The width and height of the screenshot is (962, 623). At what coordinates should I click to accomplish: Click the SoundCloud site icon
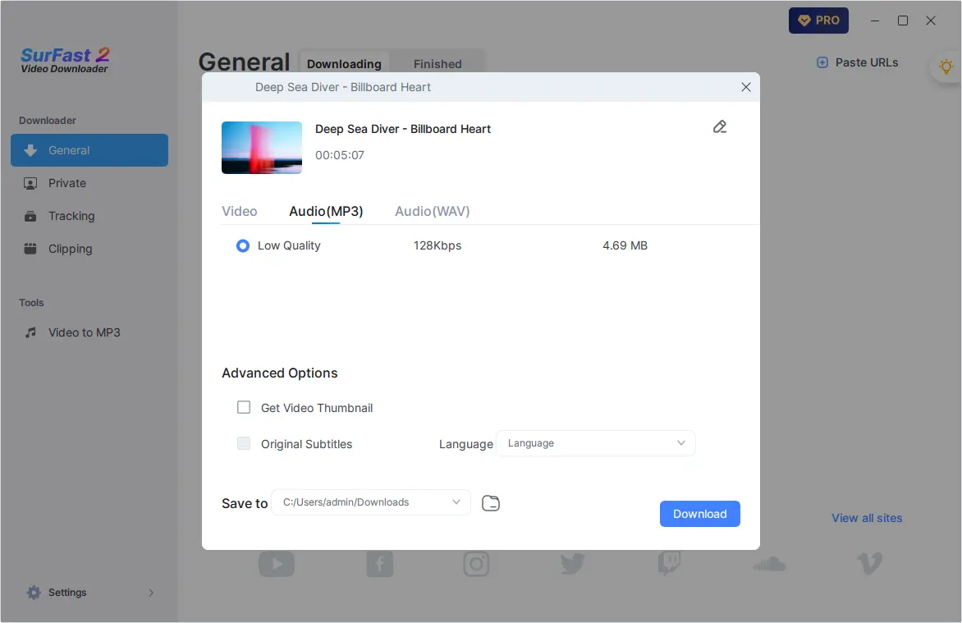pos(769,563)
